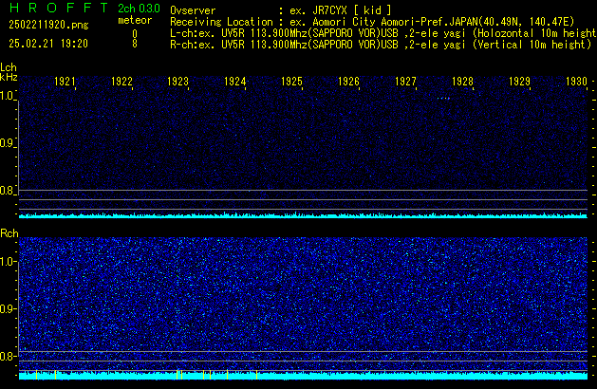The image size is (597, 389).
Task: Click the cyan signal level strip under Rch
Action: pyautogui.click(x=303, y=376)
